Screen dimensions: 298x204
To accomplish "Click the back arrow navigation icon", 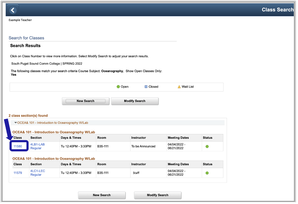I will tap(12, 10).
